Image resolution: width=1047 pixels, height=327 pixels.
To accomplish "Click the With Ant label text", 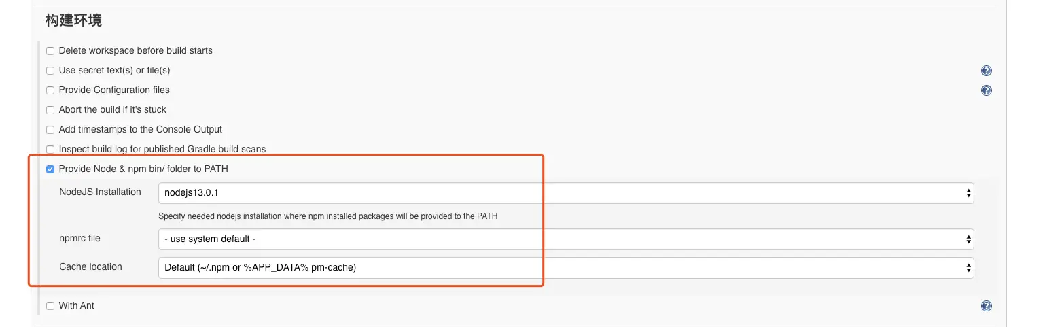I will point(77,306).
